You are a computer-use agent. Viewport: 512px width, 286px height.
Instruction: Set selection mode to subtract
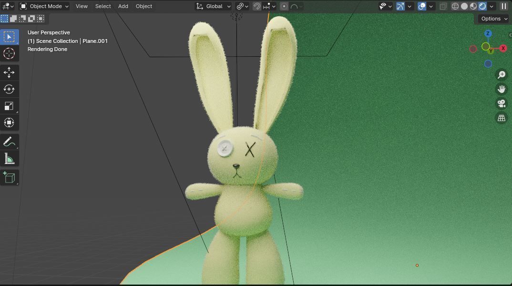coord(22,19)
